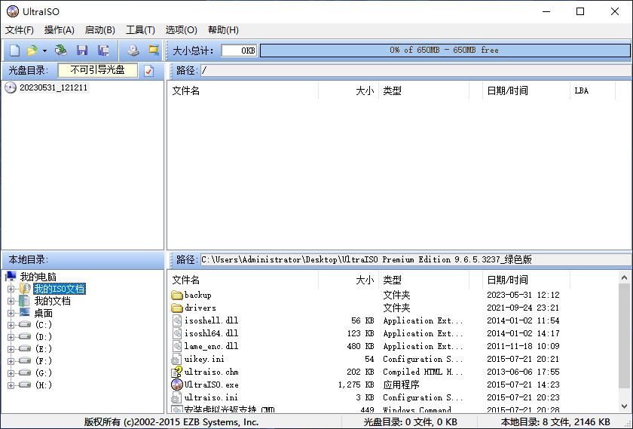Click the UltraISO title bar app icon
Screen dimensions: 633x429
tap(13, 11)
